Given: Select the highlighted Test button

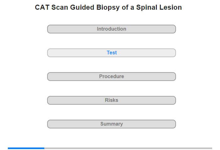Looking at the screenshot, I should [111, 53].
